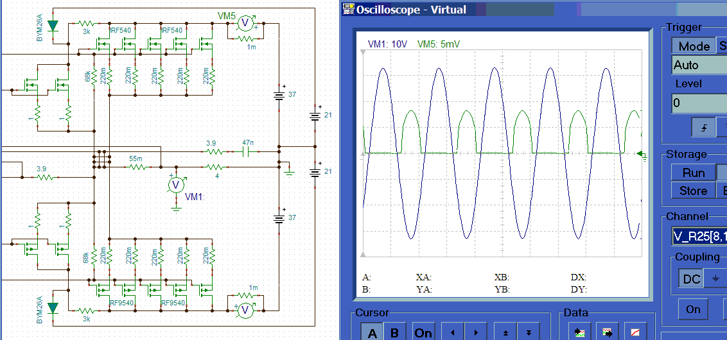The image size is (727, 340).
Task: Turn the channel On
Action: [693, 309]
